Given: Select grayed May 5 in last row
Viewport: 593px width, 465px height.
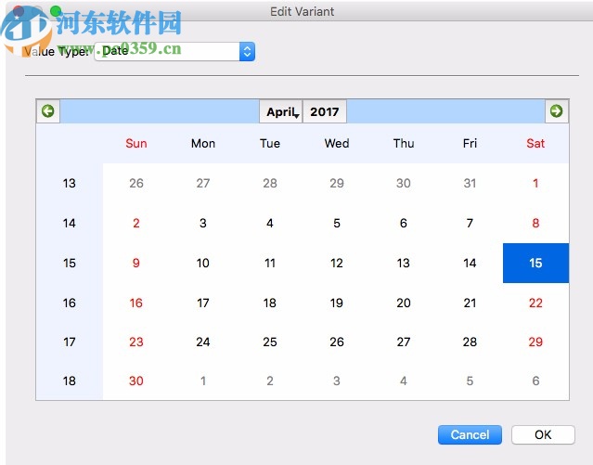Looking at the screenshot, I should [x=470, y=381].
